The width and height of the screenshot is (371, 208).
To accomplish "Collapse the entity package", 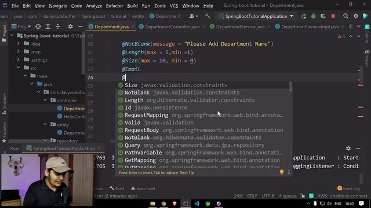I will click(x=45, y=125).
